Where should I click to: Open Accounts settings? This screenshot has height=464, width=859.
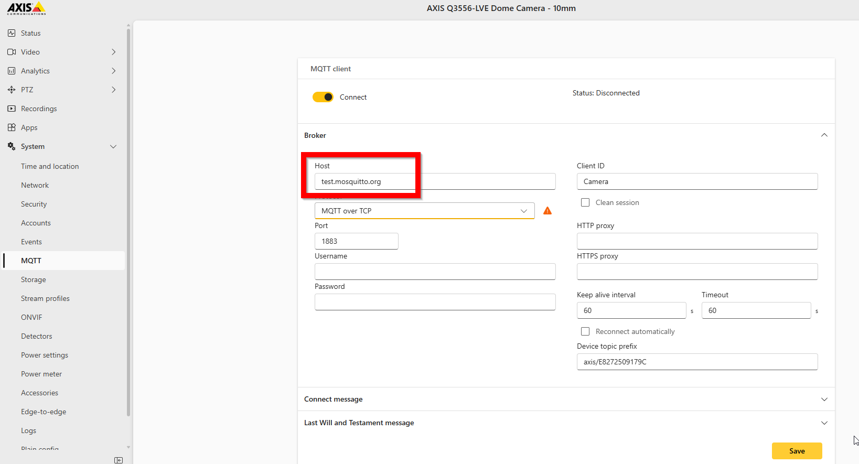pos(36,223)
